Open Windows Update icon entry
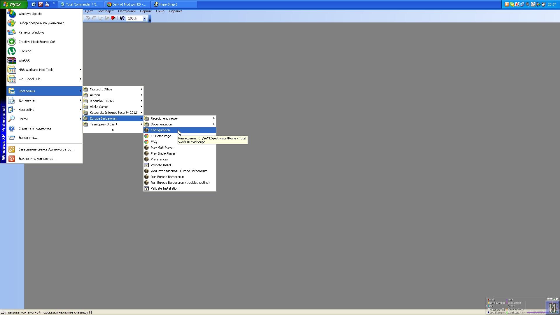Viewport: 560px width, 315px height. 12,14
